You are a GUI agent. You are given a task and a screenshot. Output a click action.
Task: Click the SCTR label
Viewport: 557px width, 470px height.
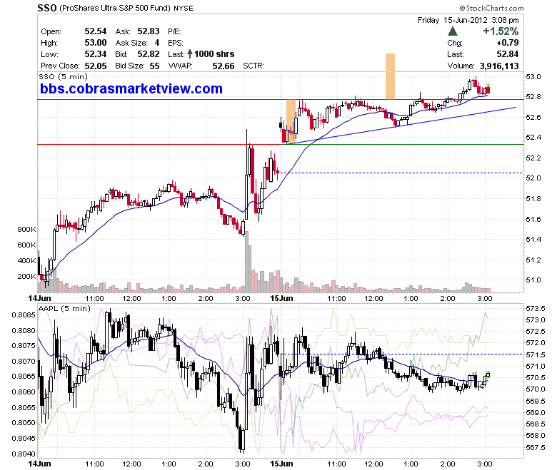tap(254, 66)
